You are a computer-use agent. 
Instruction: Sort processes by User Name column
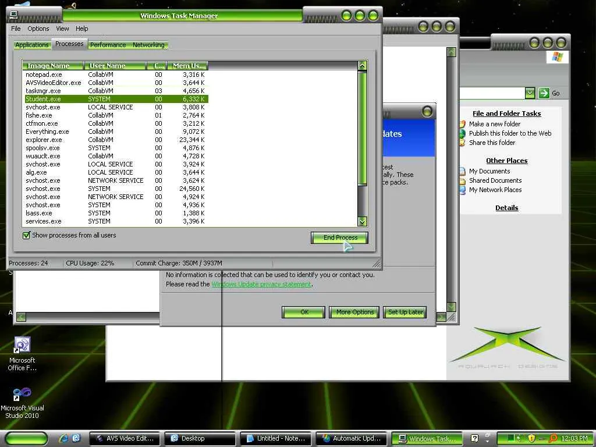click(x=115, y=66)
